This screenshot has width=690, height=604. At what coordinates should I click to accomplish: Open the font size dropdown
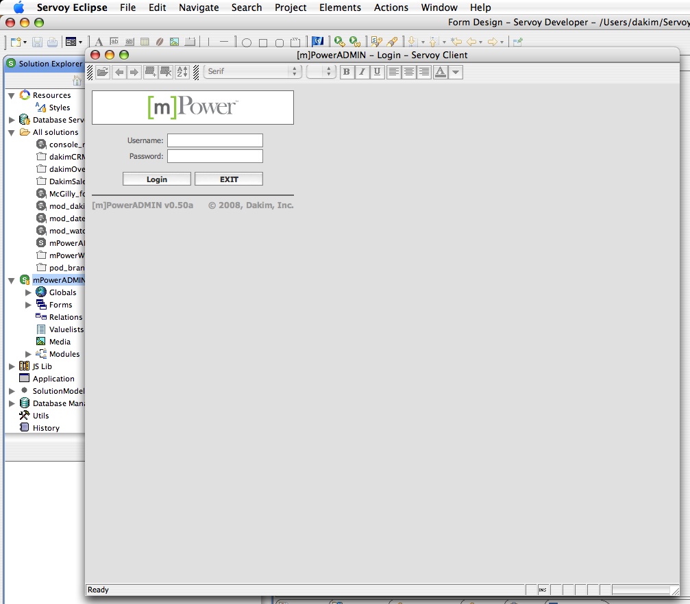coord(321,71)
